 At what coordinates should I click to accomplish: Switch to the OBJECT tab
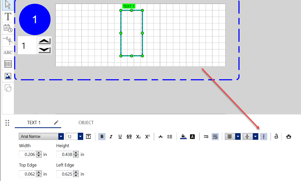[86, 123]
